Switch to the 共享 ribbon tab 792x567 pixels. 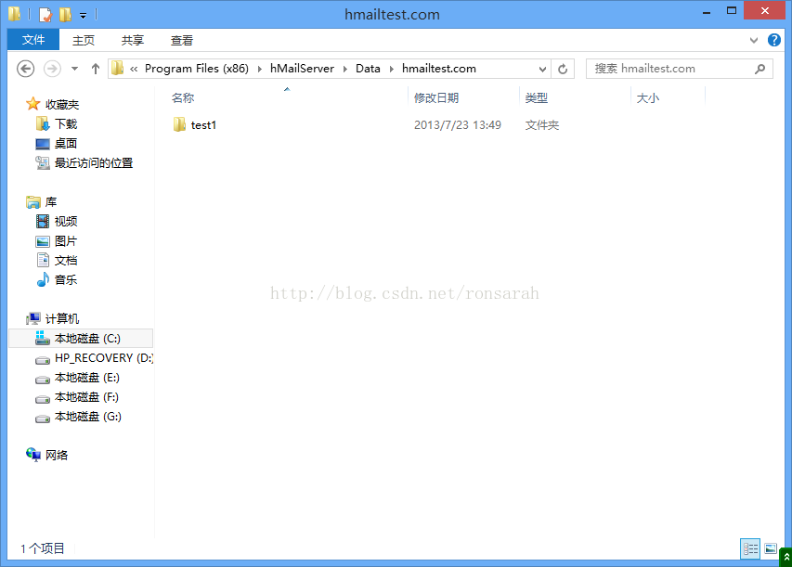click(133, 41)
